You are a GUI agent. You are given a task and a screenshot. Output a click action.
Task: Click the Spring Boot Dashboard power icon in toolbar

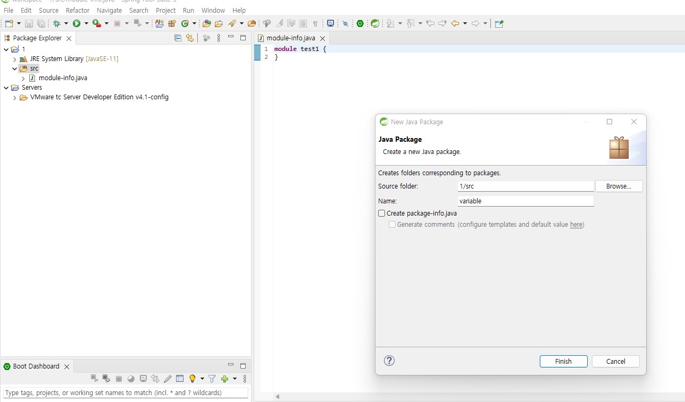coord(360,23)
